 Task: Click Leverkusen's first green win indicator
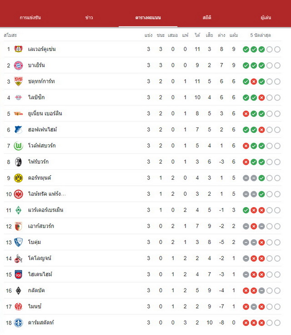click(246, 50)
